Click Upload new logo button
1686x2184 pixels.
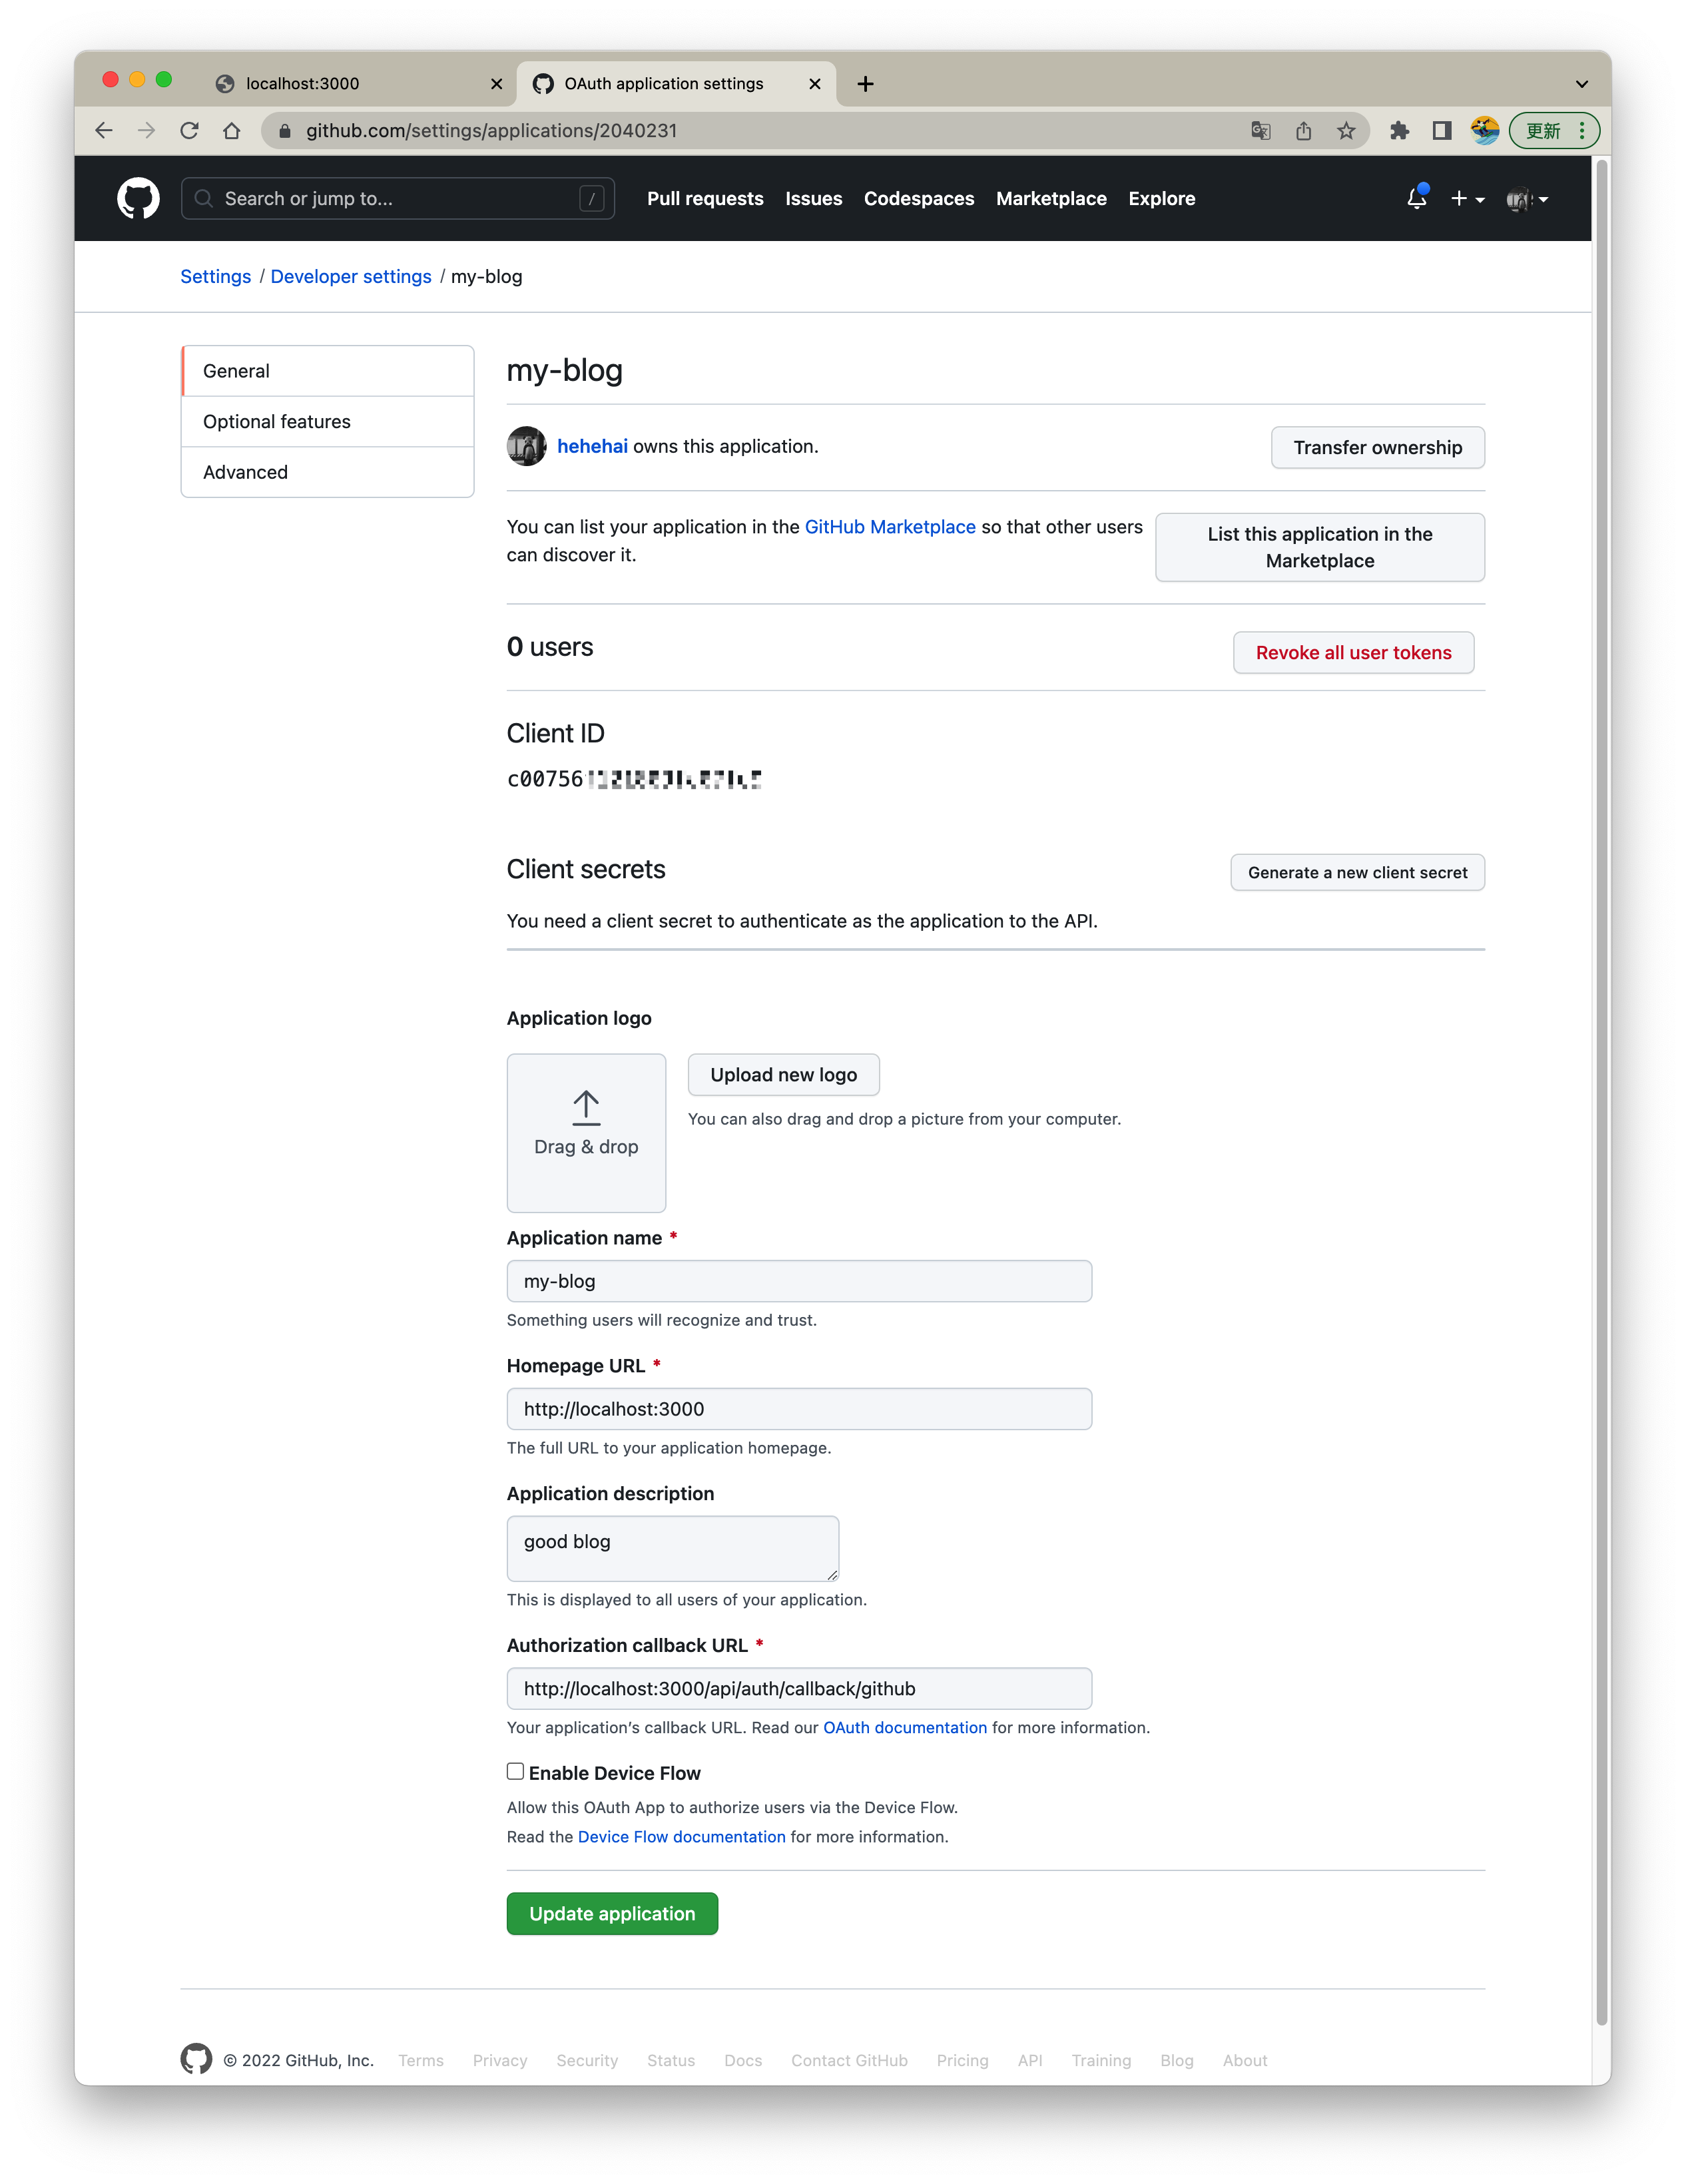[784, 1074]
